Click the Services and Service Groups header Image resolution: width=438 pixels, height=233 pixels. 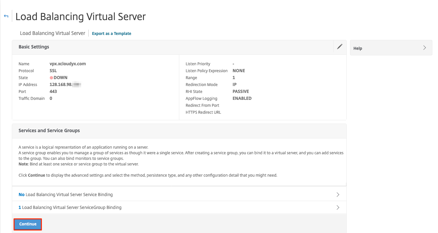49,131
